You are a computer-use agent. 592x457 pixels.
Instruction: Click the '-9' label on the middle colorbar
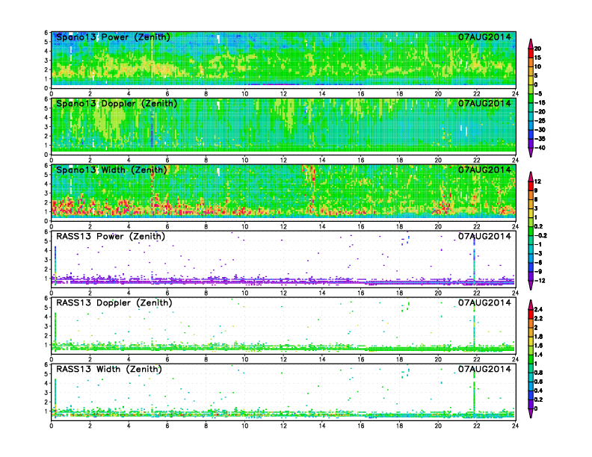pos(538,272)
